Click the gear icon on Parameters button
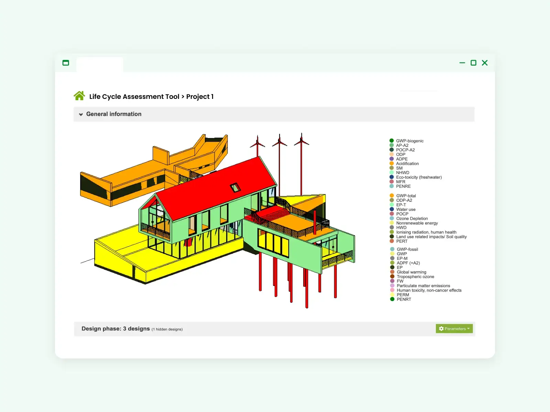Image resolution: width=550 pixels, height=412 pixels. [441, 329]
